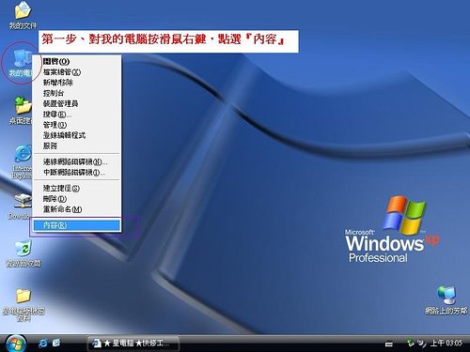
Task: Select 重新命名(M) in the context menu
Action: (76, 209)
